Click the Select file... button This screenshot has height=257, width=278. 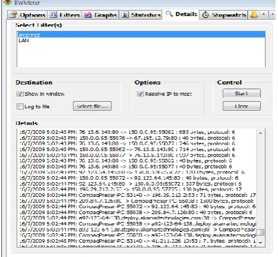pos(92,106)
